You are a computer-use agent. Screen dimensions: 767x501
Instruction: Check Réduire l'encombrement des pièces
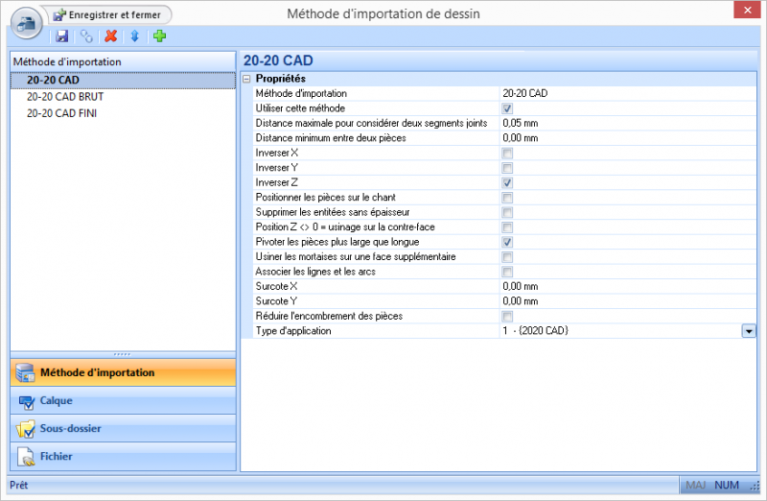507,317
